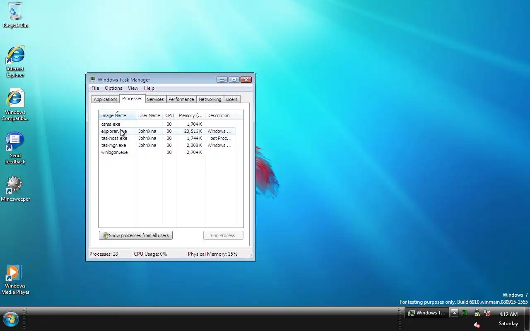Screen dimensions: 530x331
Task: Click the Physical Memory: 15% status entry
Action: click(x=212, y=254)
